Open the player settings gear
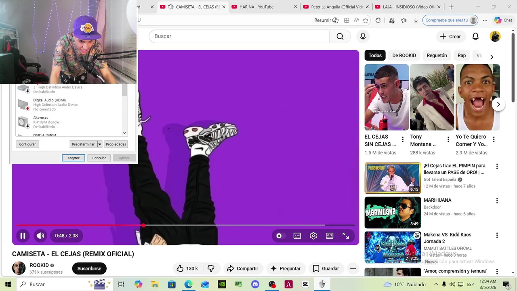Viewport: 517px width, 291px height. [x=313, y=236]
